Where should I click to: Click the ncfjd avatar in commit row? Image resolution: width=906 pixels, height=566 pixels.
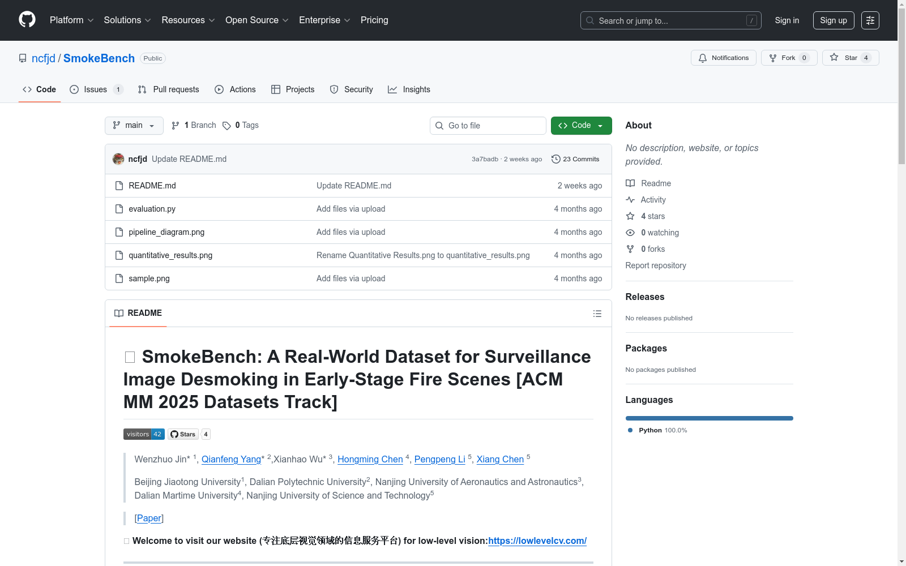pos(118,159)
